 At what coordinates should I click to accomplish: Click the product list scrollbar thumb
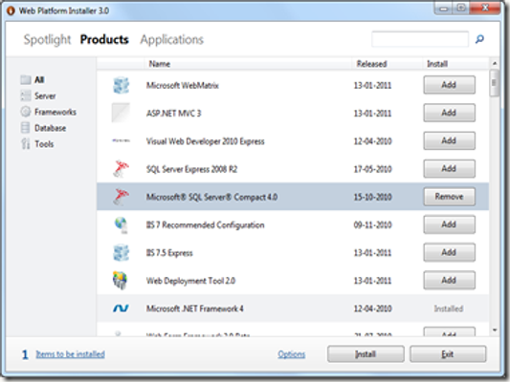495,83
